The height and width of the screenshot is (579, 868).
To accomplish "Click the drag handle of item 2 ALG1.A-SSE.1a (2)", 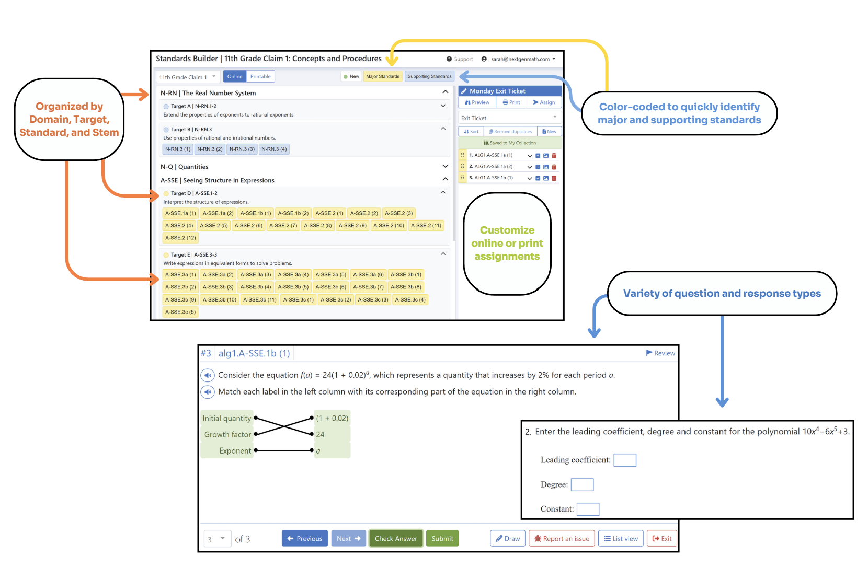I will (x=462, y=166).
